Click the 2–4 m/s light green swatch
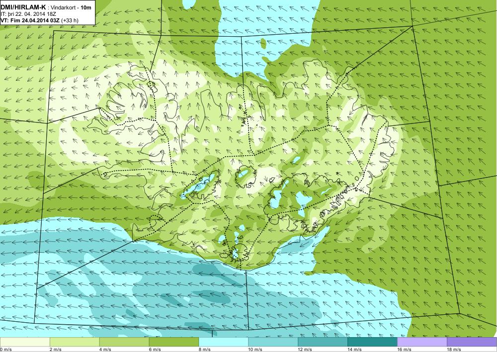 pos(75,342)
